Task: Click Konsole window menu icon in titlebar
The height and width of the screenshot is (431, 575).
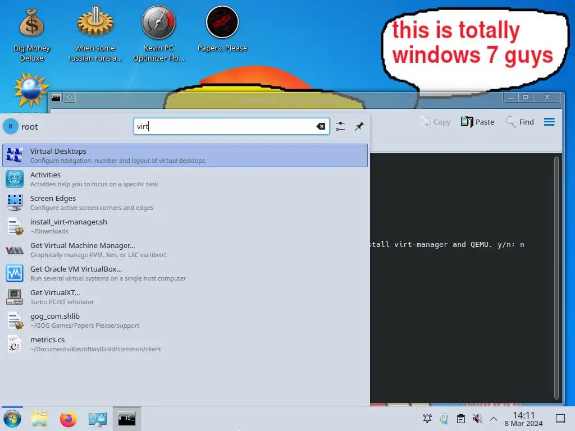Action: [56, 98]
